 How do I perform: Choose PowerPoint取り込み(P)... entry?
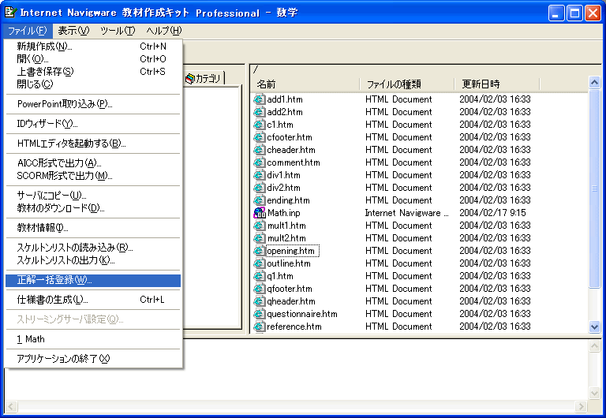click(x=93, y=104)
